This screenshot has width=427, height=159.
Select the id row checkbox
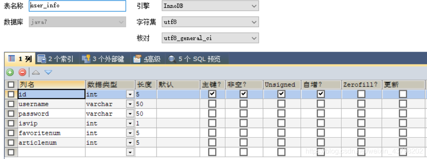11,94
